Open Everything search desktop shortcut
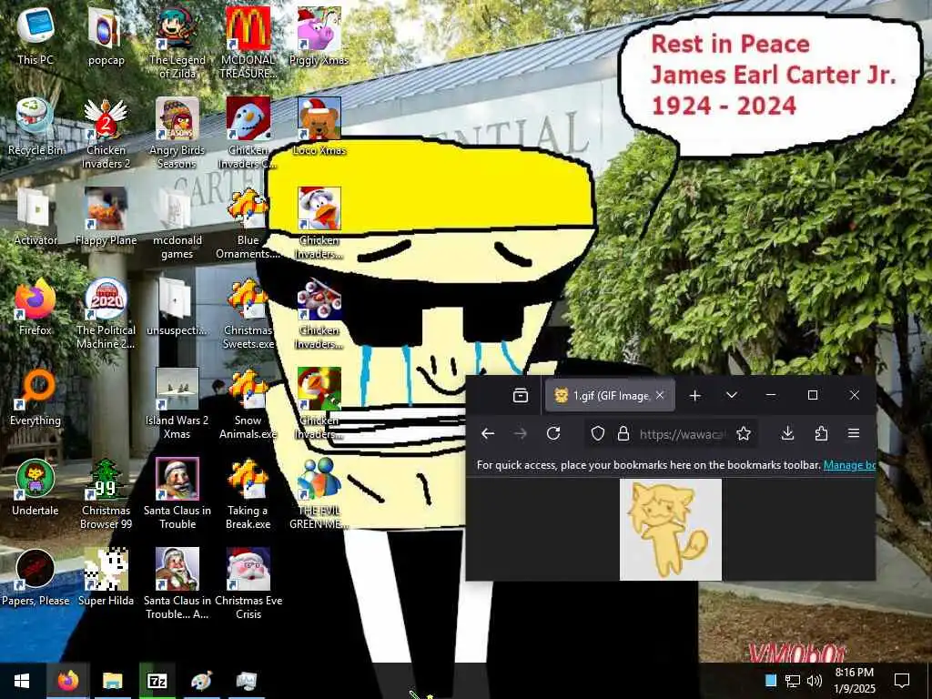932x699 pixels. 35,397
